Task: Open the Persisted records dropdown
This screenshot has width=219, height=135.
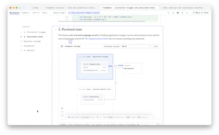Action: pos(127,46)
